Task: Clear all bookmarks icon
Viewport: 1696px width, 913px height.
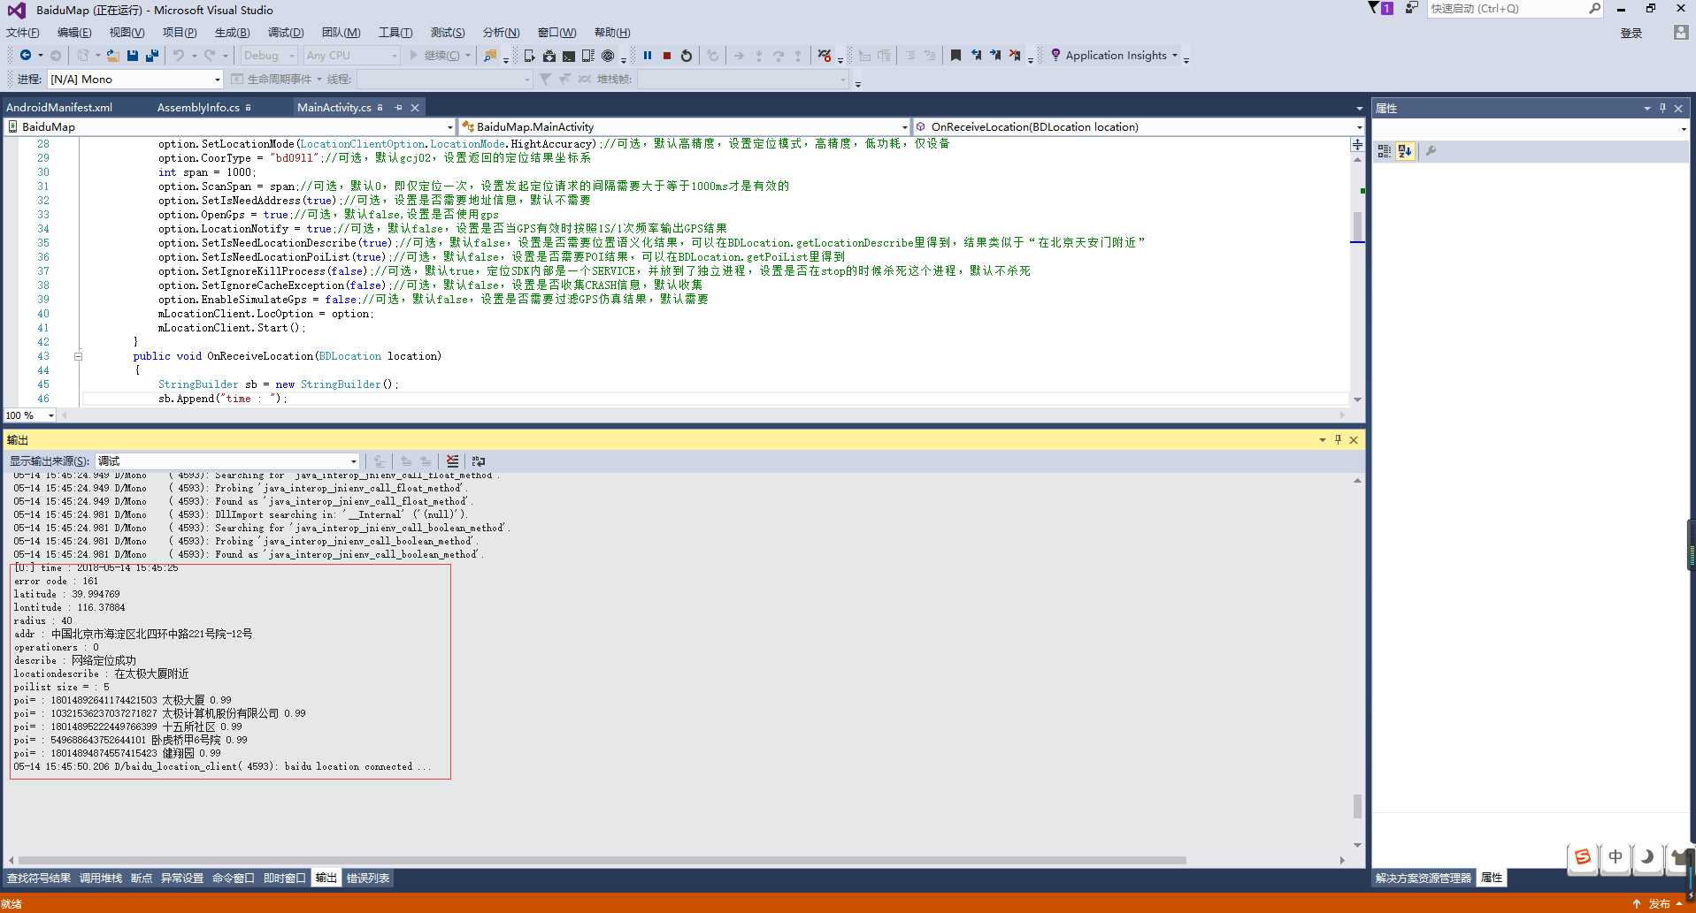Action: 1015,56
